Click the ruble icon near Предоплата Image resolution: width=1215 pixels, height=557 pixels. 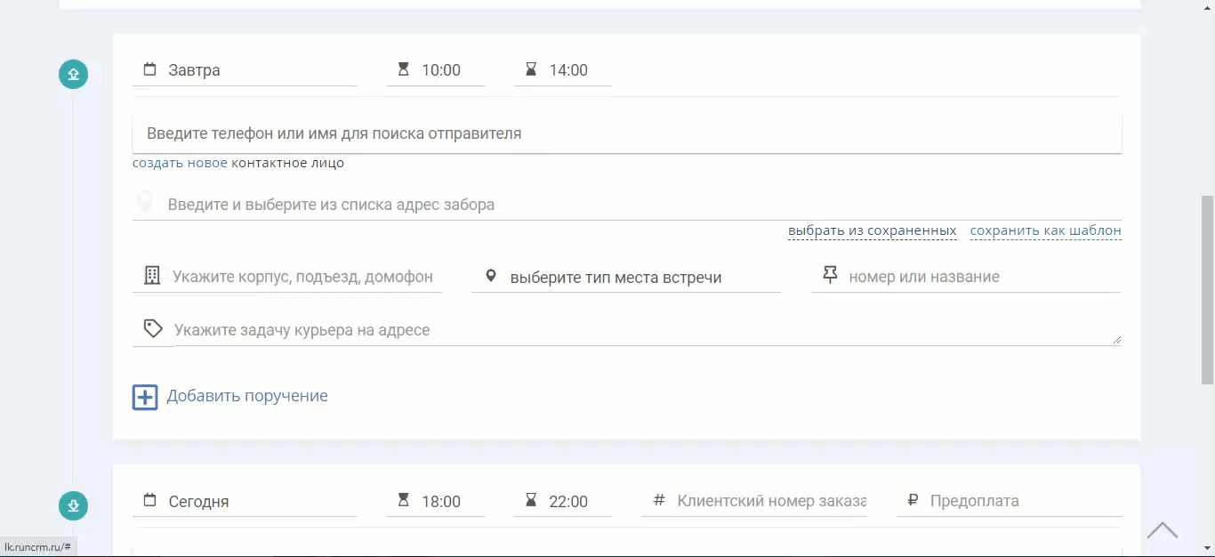913,501
